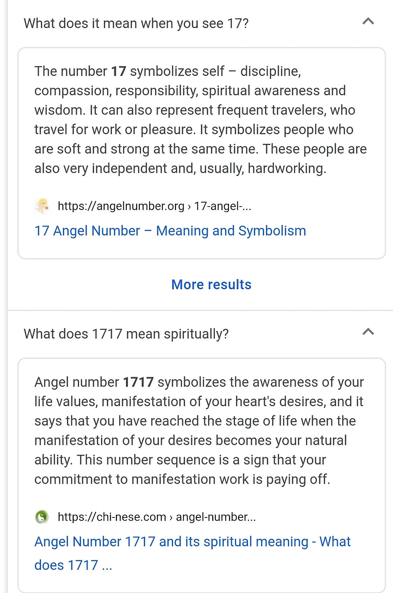This screenshot has width=393, height=593.
Task: Click the "angel-number..." breadcrumb path
Action: 216,517
